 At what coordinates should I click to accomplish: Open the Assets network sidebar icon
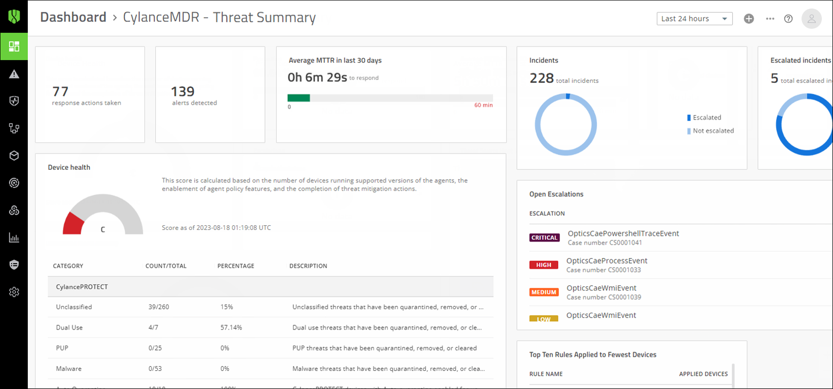click(14, 128)
